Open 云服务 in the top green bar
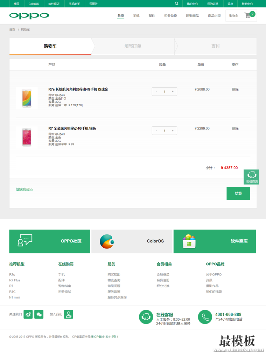Viewport: 266px width, 354px height. coord(93,4)
